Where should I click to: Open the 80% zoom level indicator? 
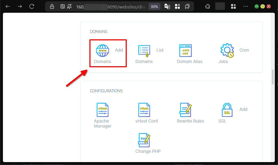154,7
